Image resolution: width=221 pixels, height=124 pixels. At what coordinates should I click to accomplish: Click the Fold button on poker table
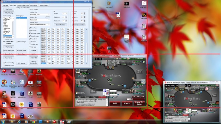point(115,103)
